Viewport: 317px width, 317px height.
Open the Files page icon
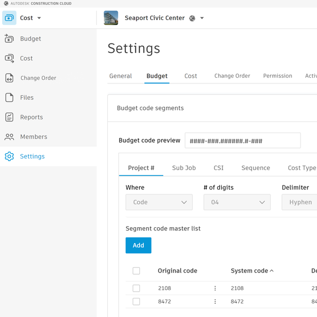(9, 97)
